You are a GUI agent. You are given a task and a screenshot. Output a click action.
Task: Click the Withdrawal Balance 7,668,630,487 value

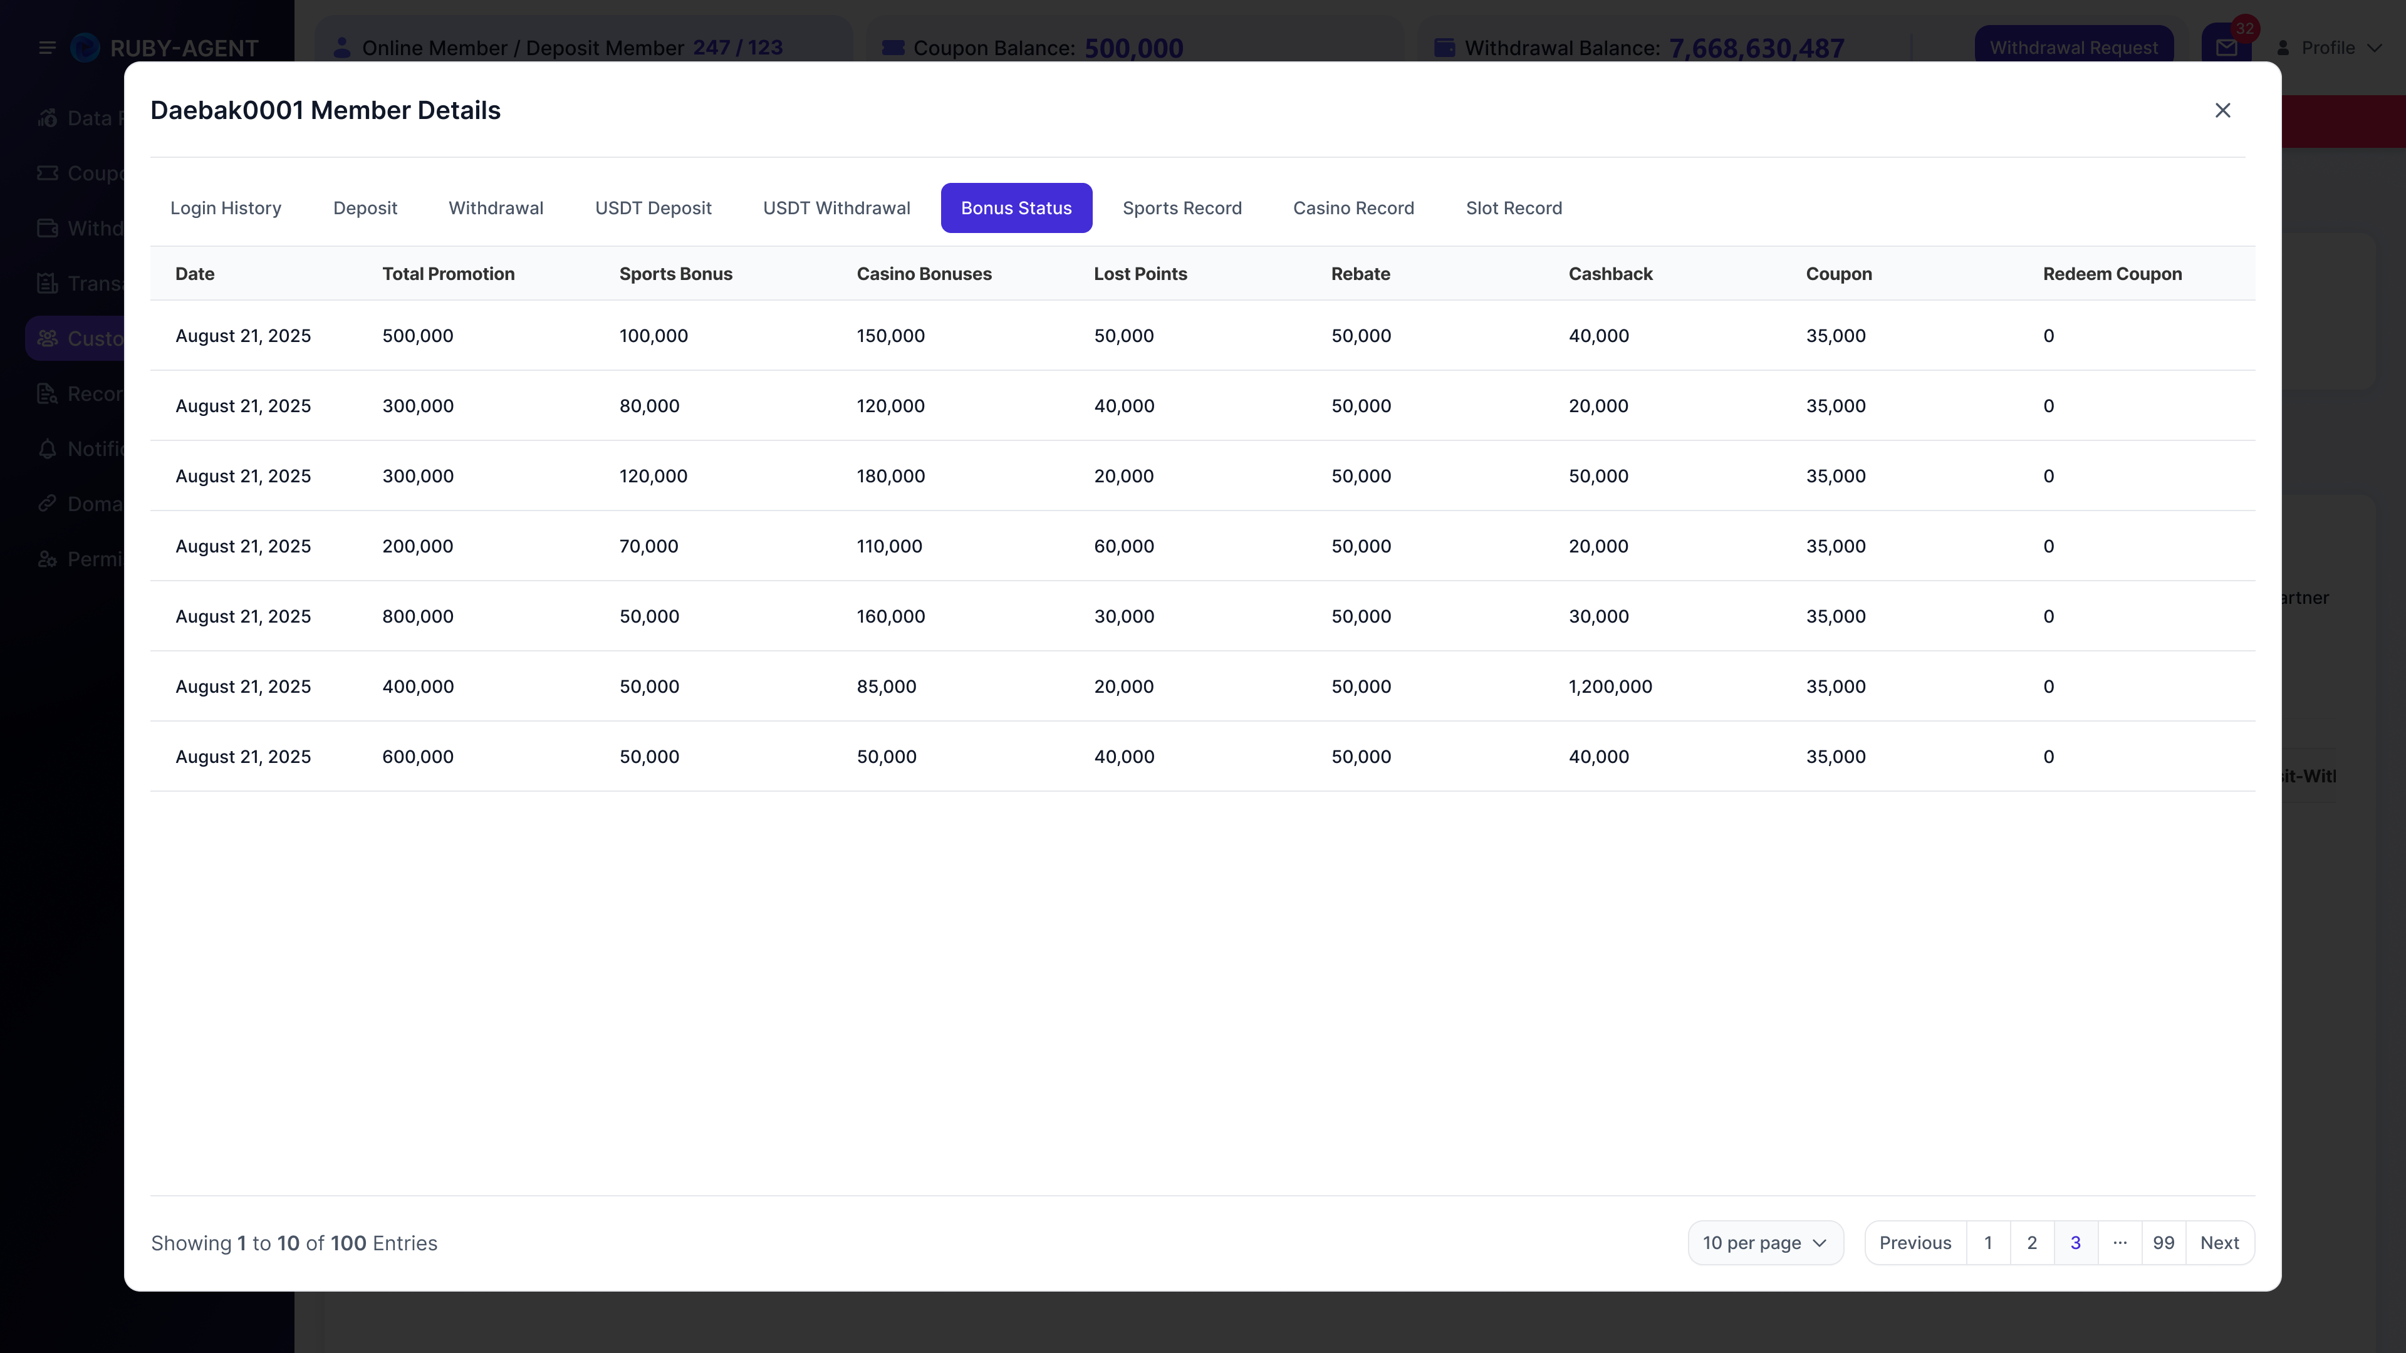tap(1756, 48)
